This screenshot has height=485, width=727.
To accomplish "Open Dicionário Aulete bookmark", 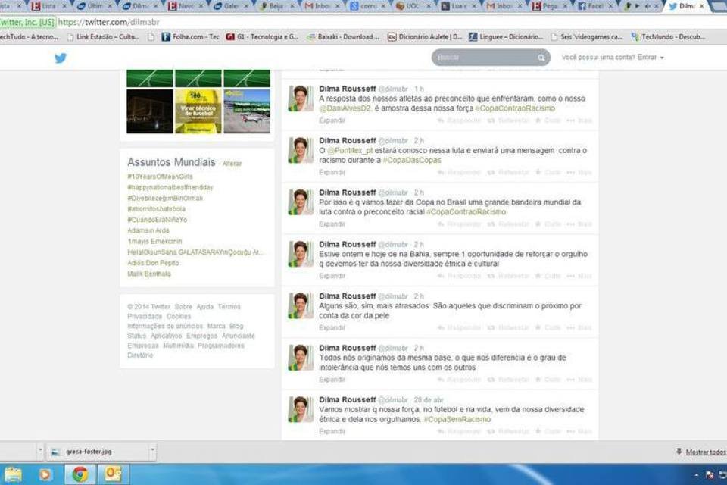I will 425,36.
